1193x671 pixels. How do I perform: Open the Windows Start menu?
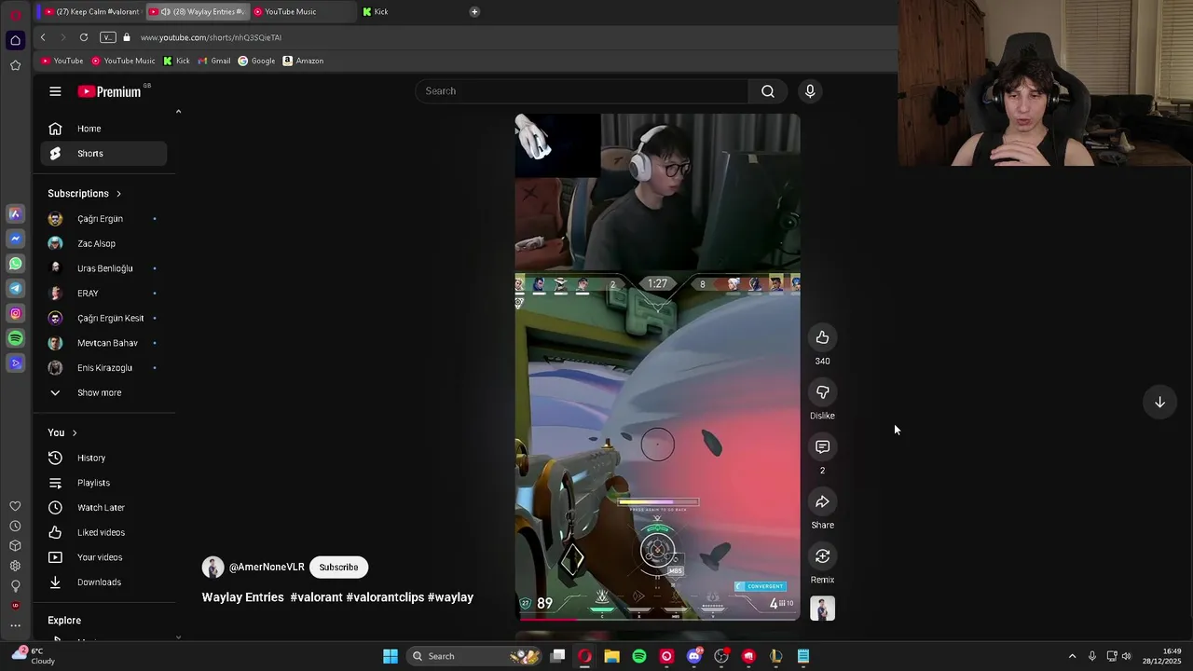[x=391, y=656]
